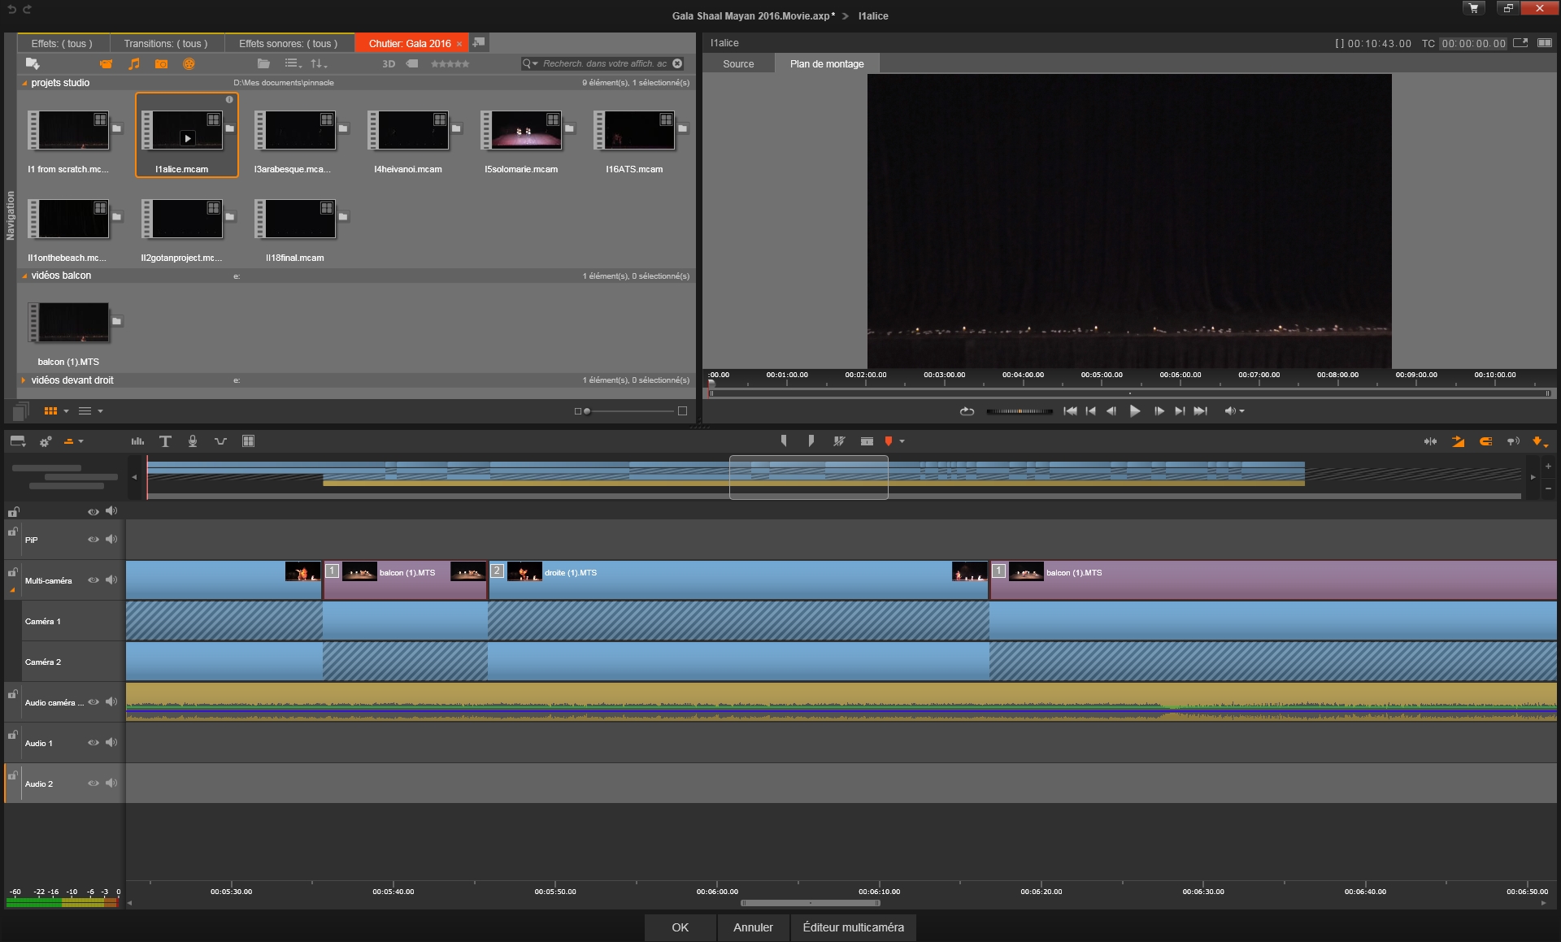Image resolution: width=1561 pixels, height=942 pixels.
Task: Open the audio mixer icon
Action: (137, 441)
